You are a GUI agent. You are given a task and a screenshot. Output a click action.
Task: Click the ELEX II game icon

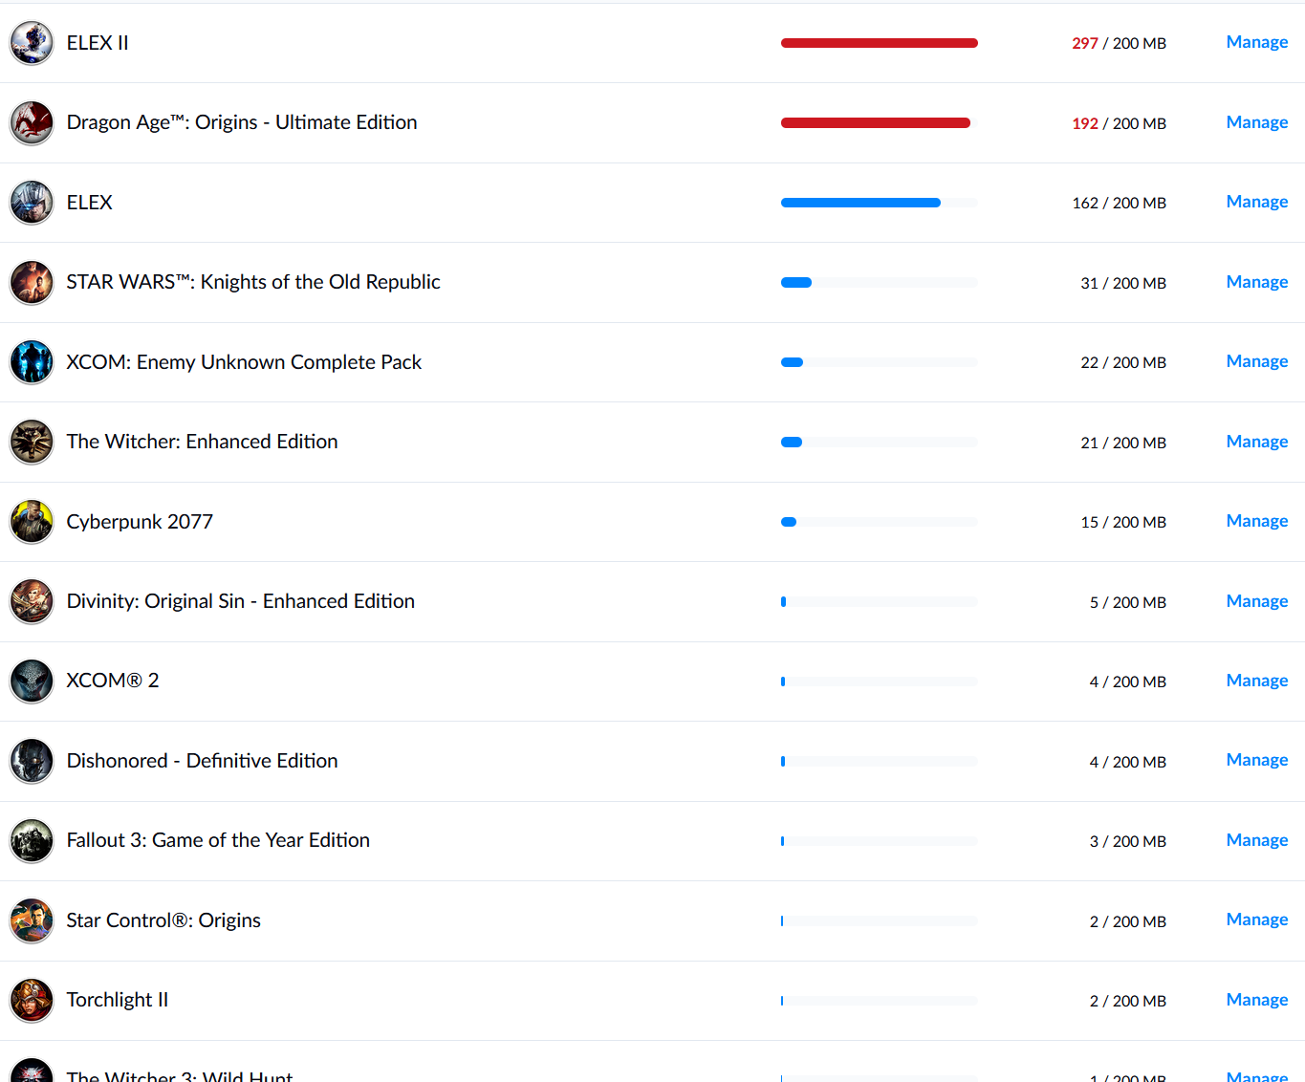pos(32,43)
